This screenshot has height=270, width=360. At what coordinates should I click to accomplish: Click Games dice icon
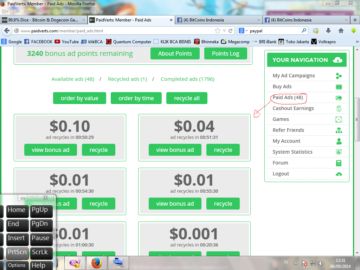point(339,120)
